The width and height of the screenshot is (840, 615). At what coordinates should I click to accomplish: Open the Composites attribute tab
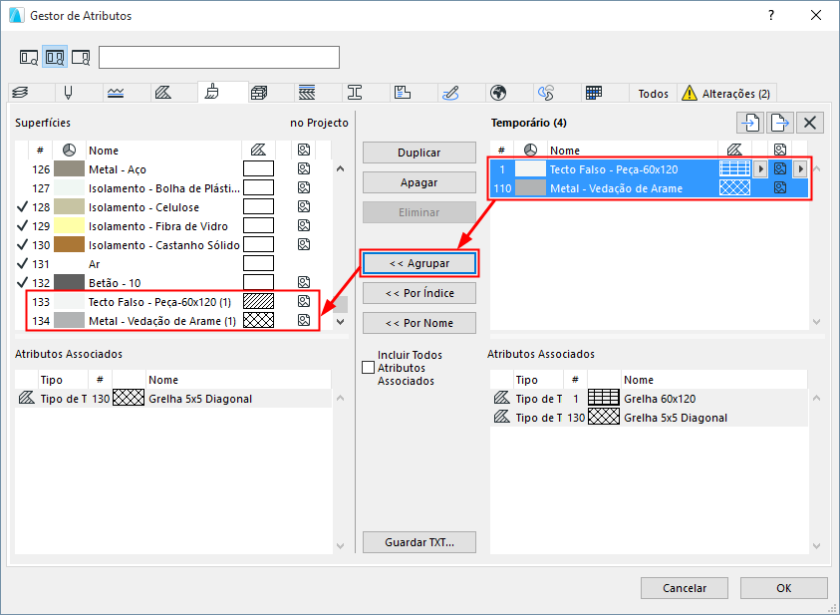point(307,94)
